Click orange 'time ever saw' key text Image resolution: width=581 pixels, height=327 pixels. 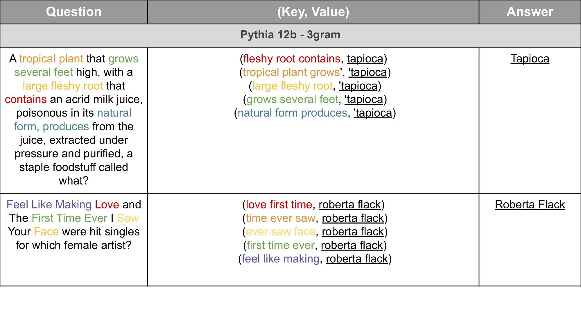click(x=280, y=218)
